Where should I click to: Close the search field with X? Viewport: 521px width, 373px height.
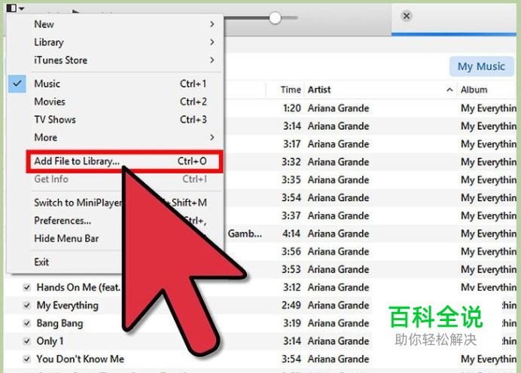407,16
